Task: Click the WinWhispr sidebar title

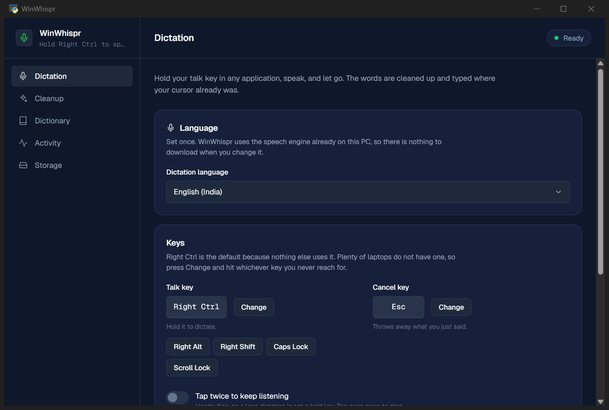Action: tap(60, 33)
